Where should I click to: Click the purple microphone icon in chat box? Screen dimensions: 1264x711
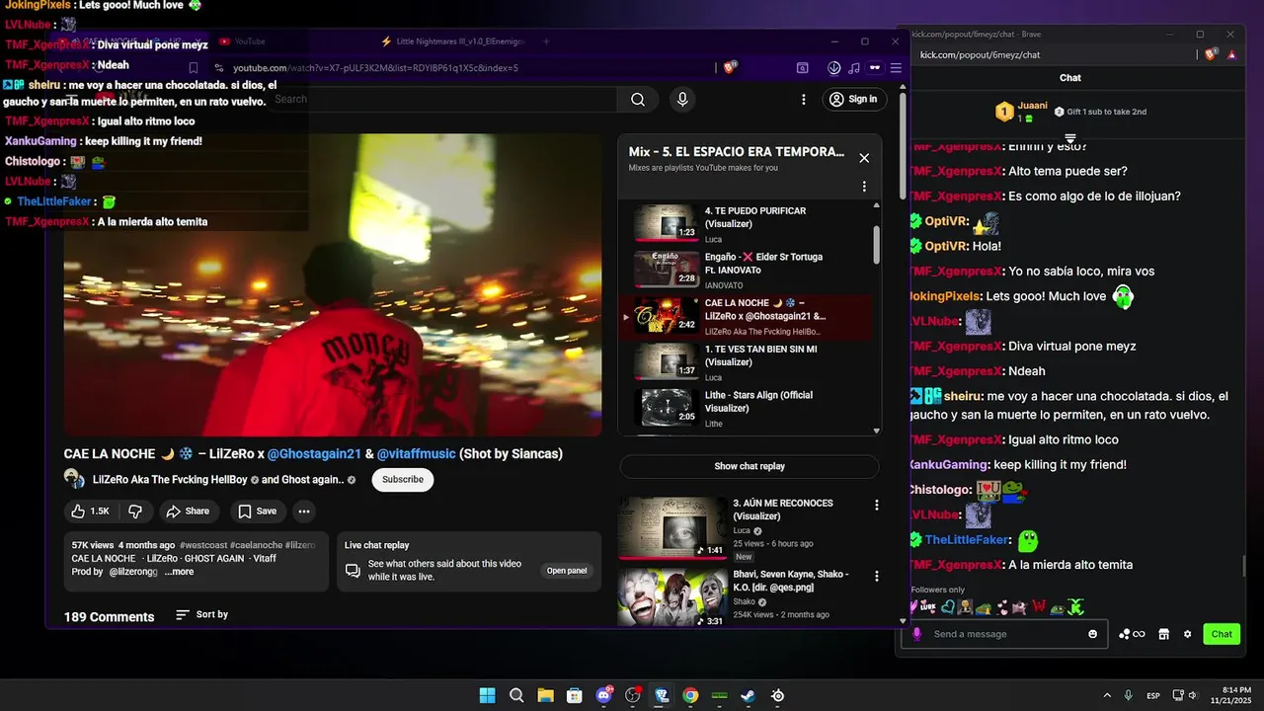coord(916,634)
